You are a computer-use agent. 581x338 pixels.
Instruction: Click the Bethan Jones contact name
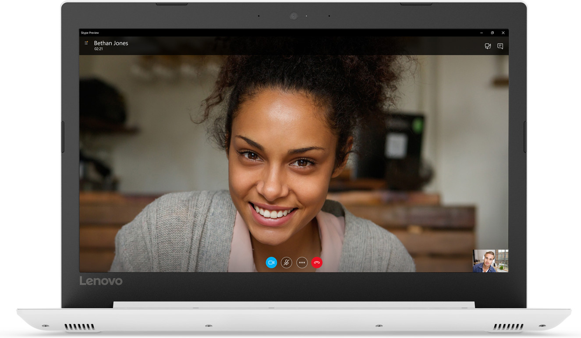pos(111,43)
